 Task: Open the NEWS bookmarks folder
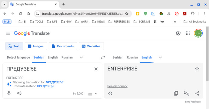[x=98, y=22]
